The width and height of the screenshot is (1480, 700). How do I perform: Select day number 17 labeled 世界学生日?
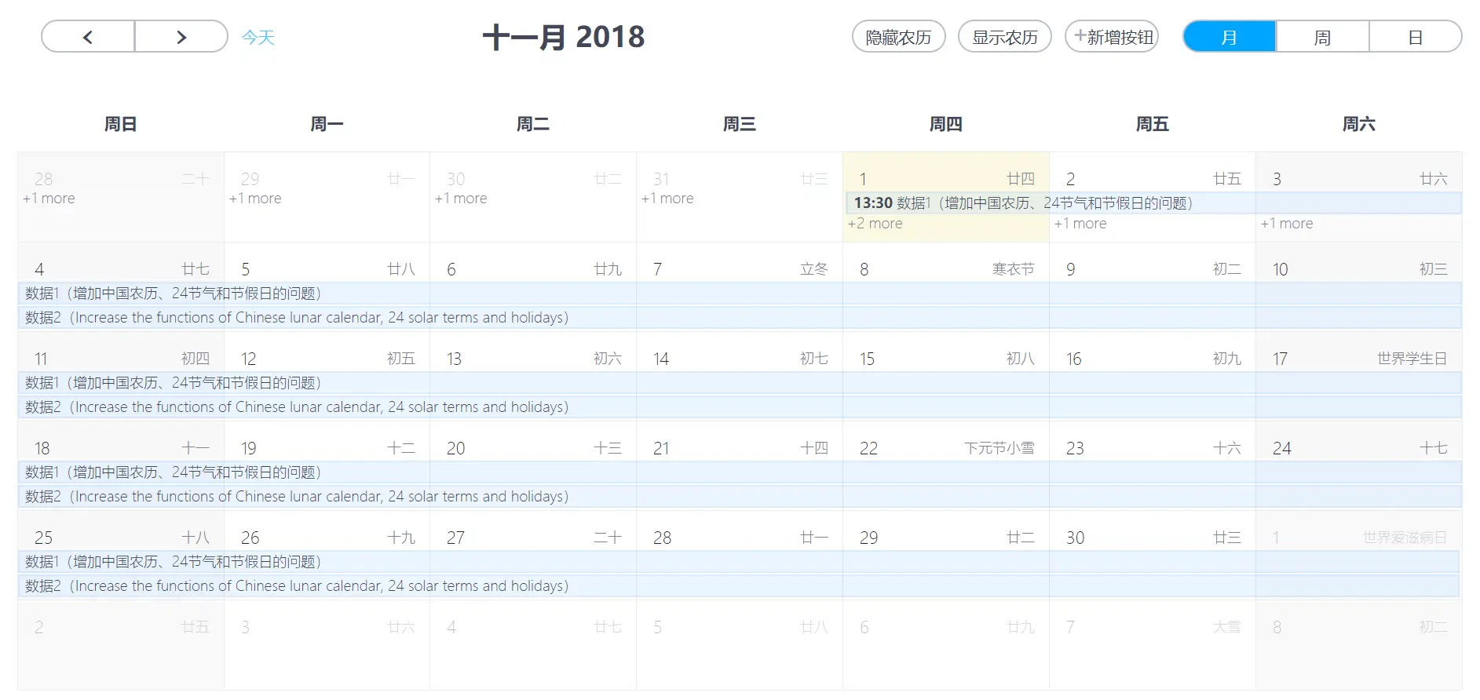pos(1280,359)
